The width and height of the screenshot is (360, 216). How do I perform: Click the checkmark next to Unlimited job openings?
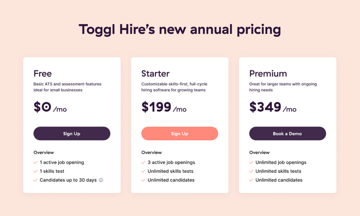pyautogui.click(x=251, y=163)
